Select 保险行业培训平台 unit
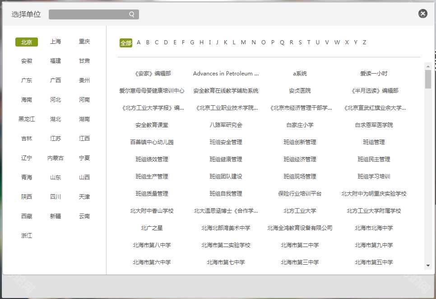 click(x=300, y=194)
